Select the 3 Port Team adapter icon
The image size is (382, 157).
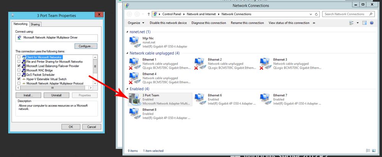click(135, 99)
